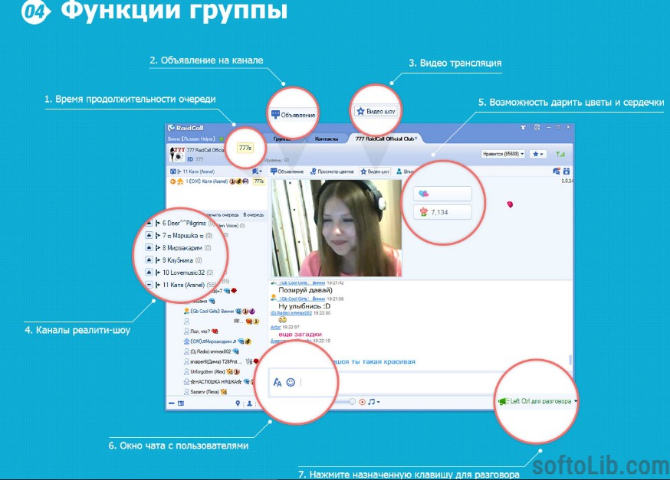
Task: Open the Нравится (85688) dropdown
Action: [503, 154]
